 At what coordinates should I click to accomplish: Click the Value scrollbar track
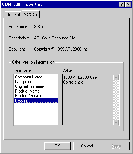click(116, 100)
